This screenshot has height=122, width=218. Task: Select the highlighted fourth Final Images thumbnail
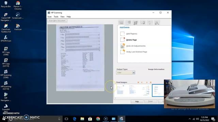[x=158, y=90]
